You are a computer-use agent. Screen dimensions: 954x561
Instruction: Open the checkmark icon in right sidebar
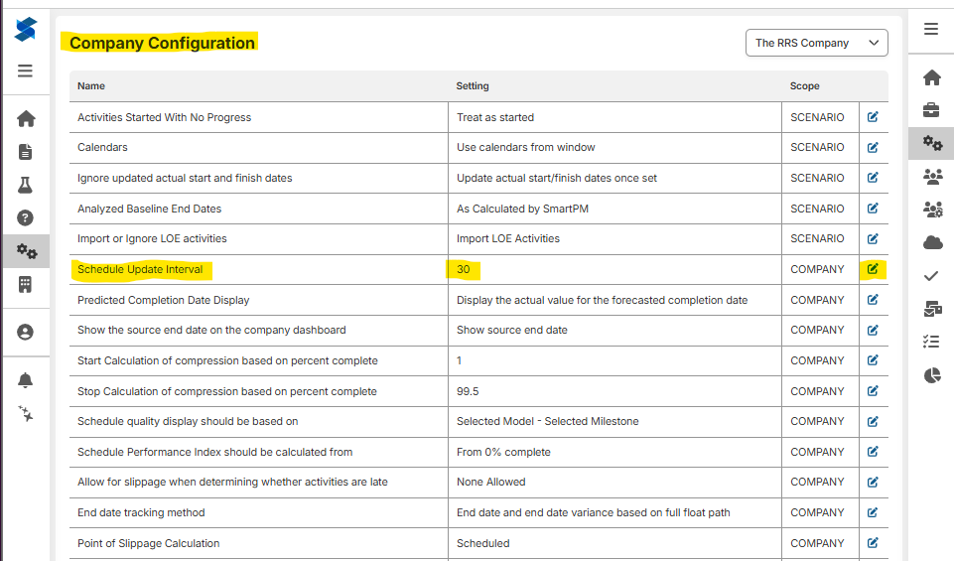pos(931,276)
